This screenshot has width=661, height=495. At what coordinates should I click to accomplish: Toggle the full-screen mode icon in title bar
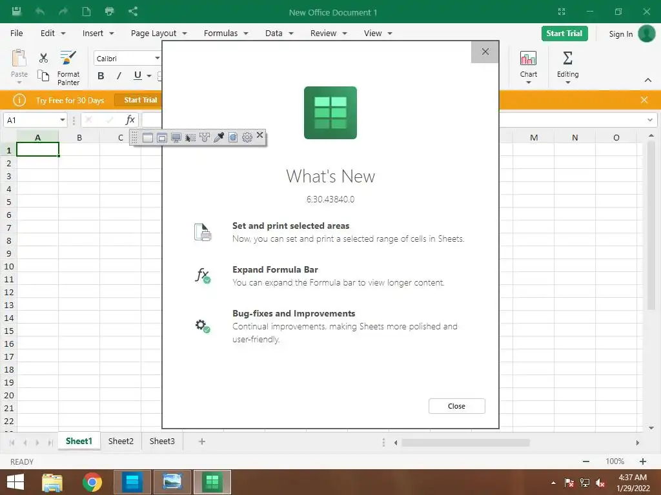[562, 12]
